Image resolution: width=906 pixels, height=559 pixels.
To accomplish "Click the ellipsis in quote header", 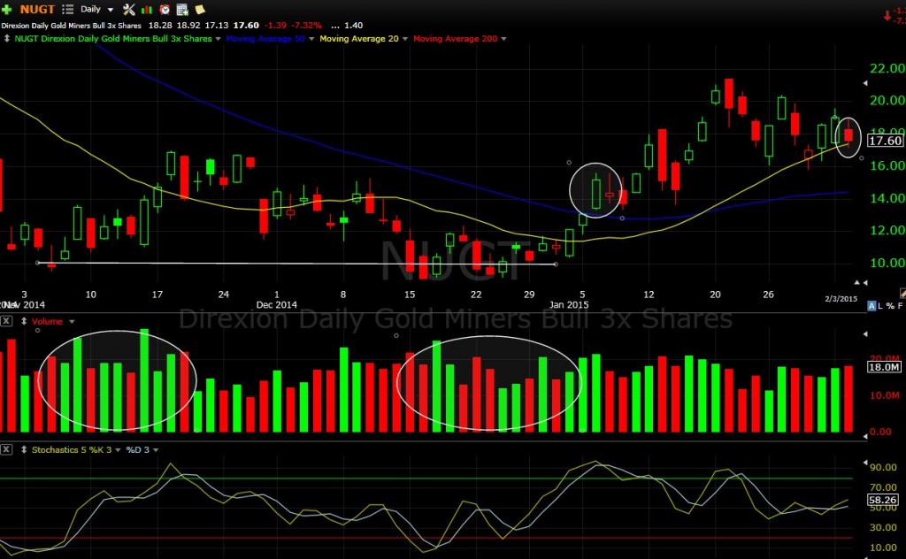I will click(x=334, y=26).
